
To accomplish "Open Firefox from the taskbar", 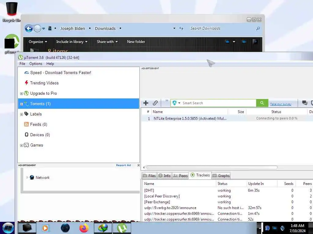I will pyautogui.click(x=84, y=228).
